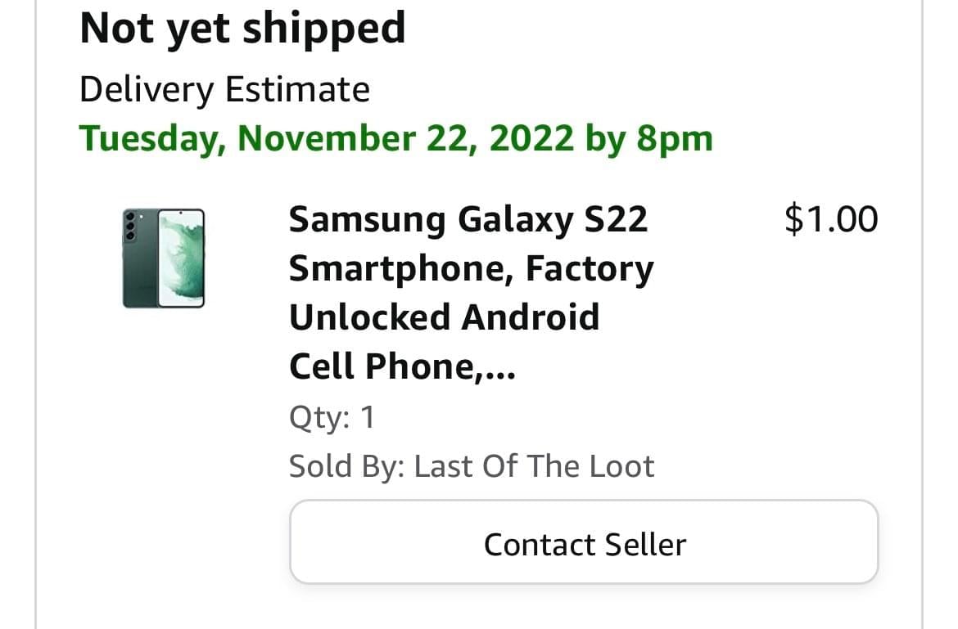Click the 'Last Of The Loot' seller name

[534, 466]
